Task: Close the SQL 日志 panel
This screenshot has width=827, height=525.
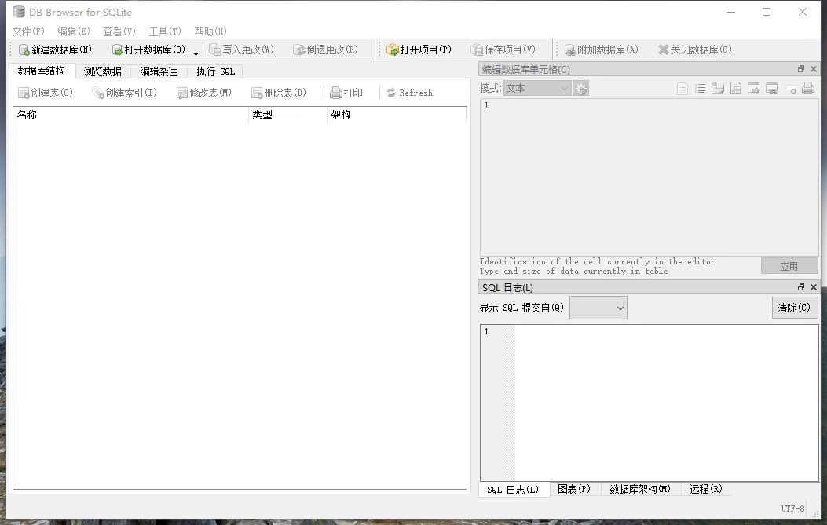Action: [814, 287]
